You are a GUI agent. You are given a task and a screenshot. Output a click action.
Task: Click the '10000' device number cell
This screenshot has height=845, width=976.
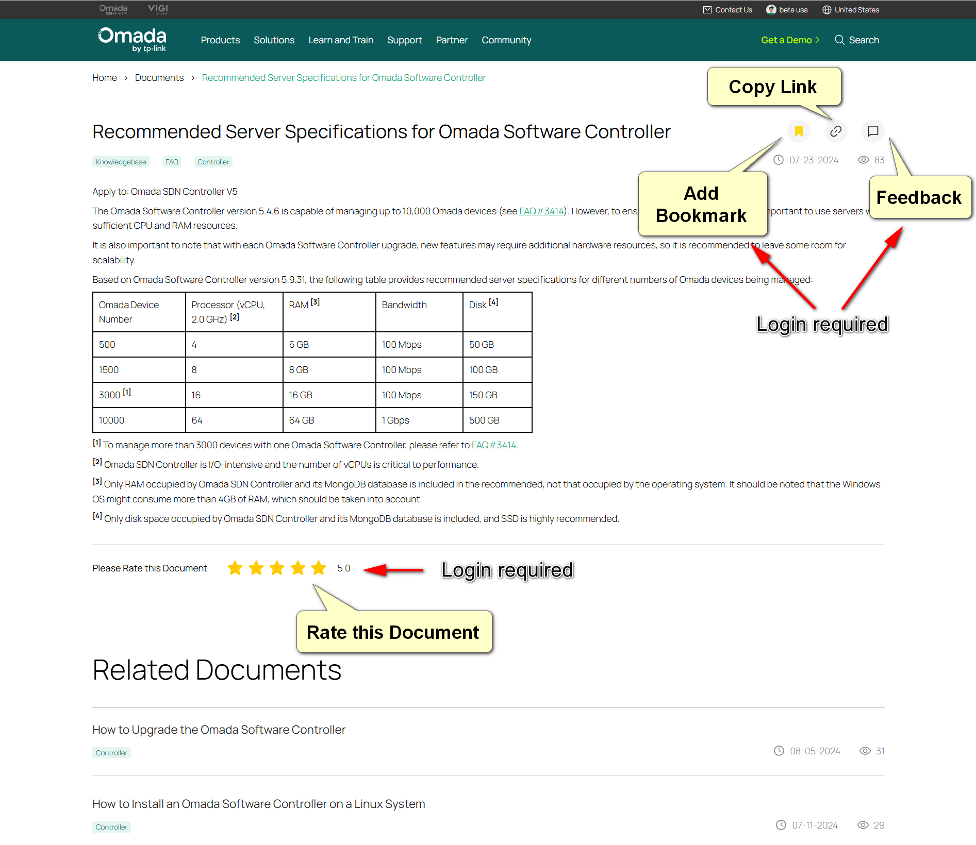pyautogui.click(x=139, y=420)
